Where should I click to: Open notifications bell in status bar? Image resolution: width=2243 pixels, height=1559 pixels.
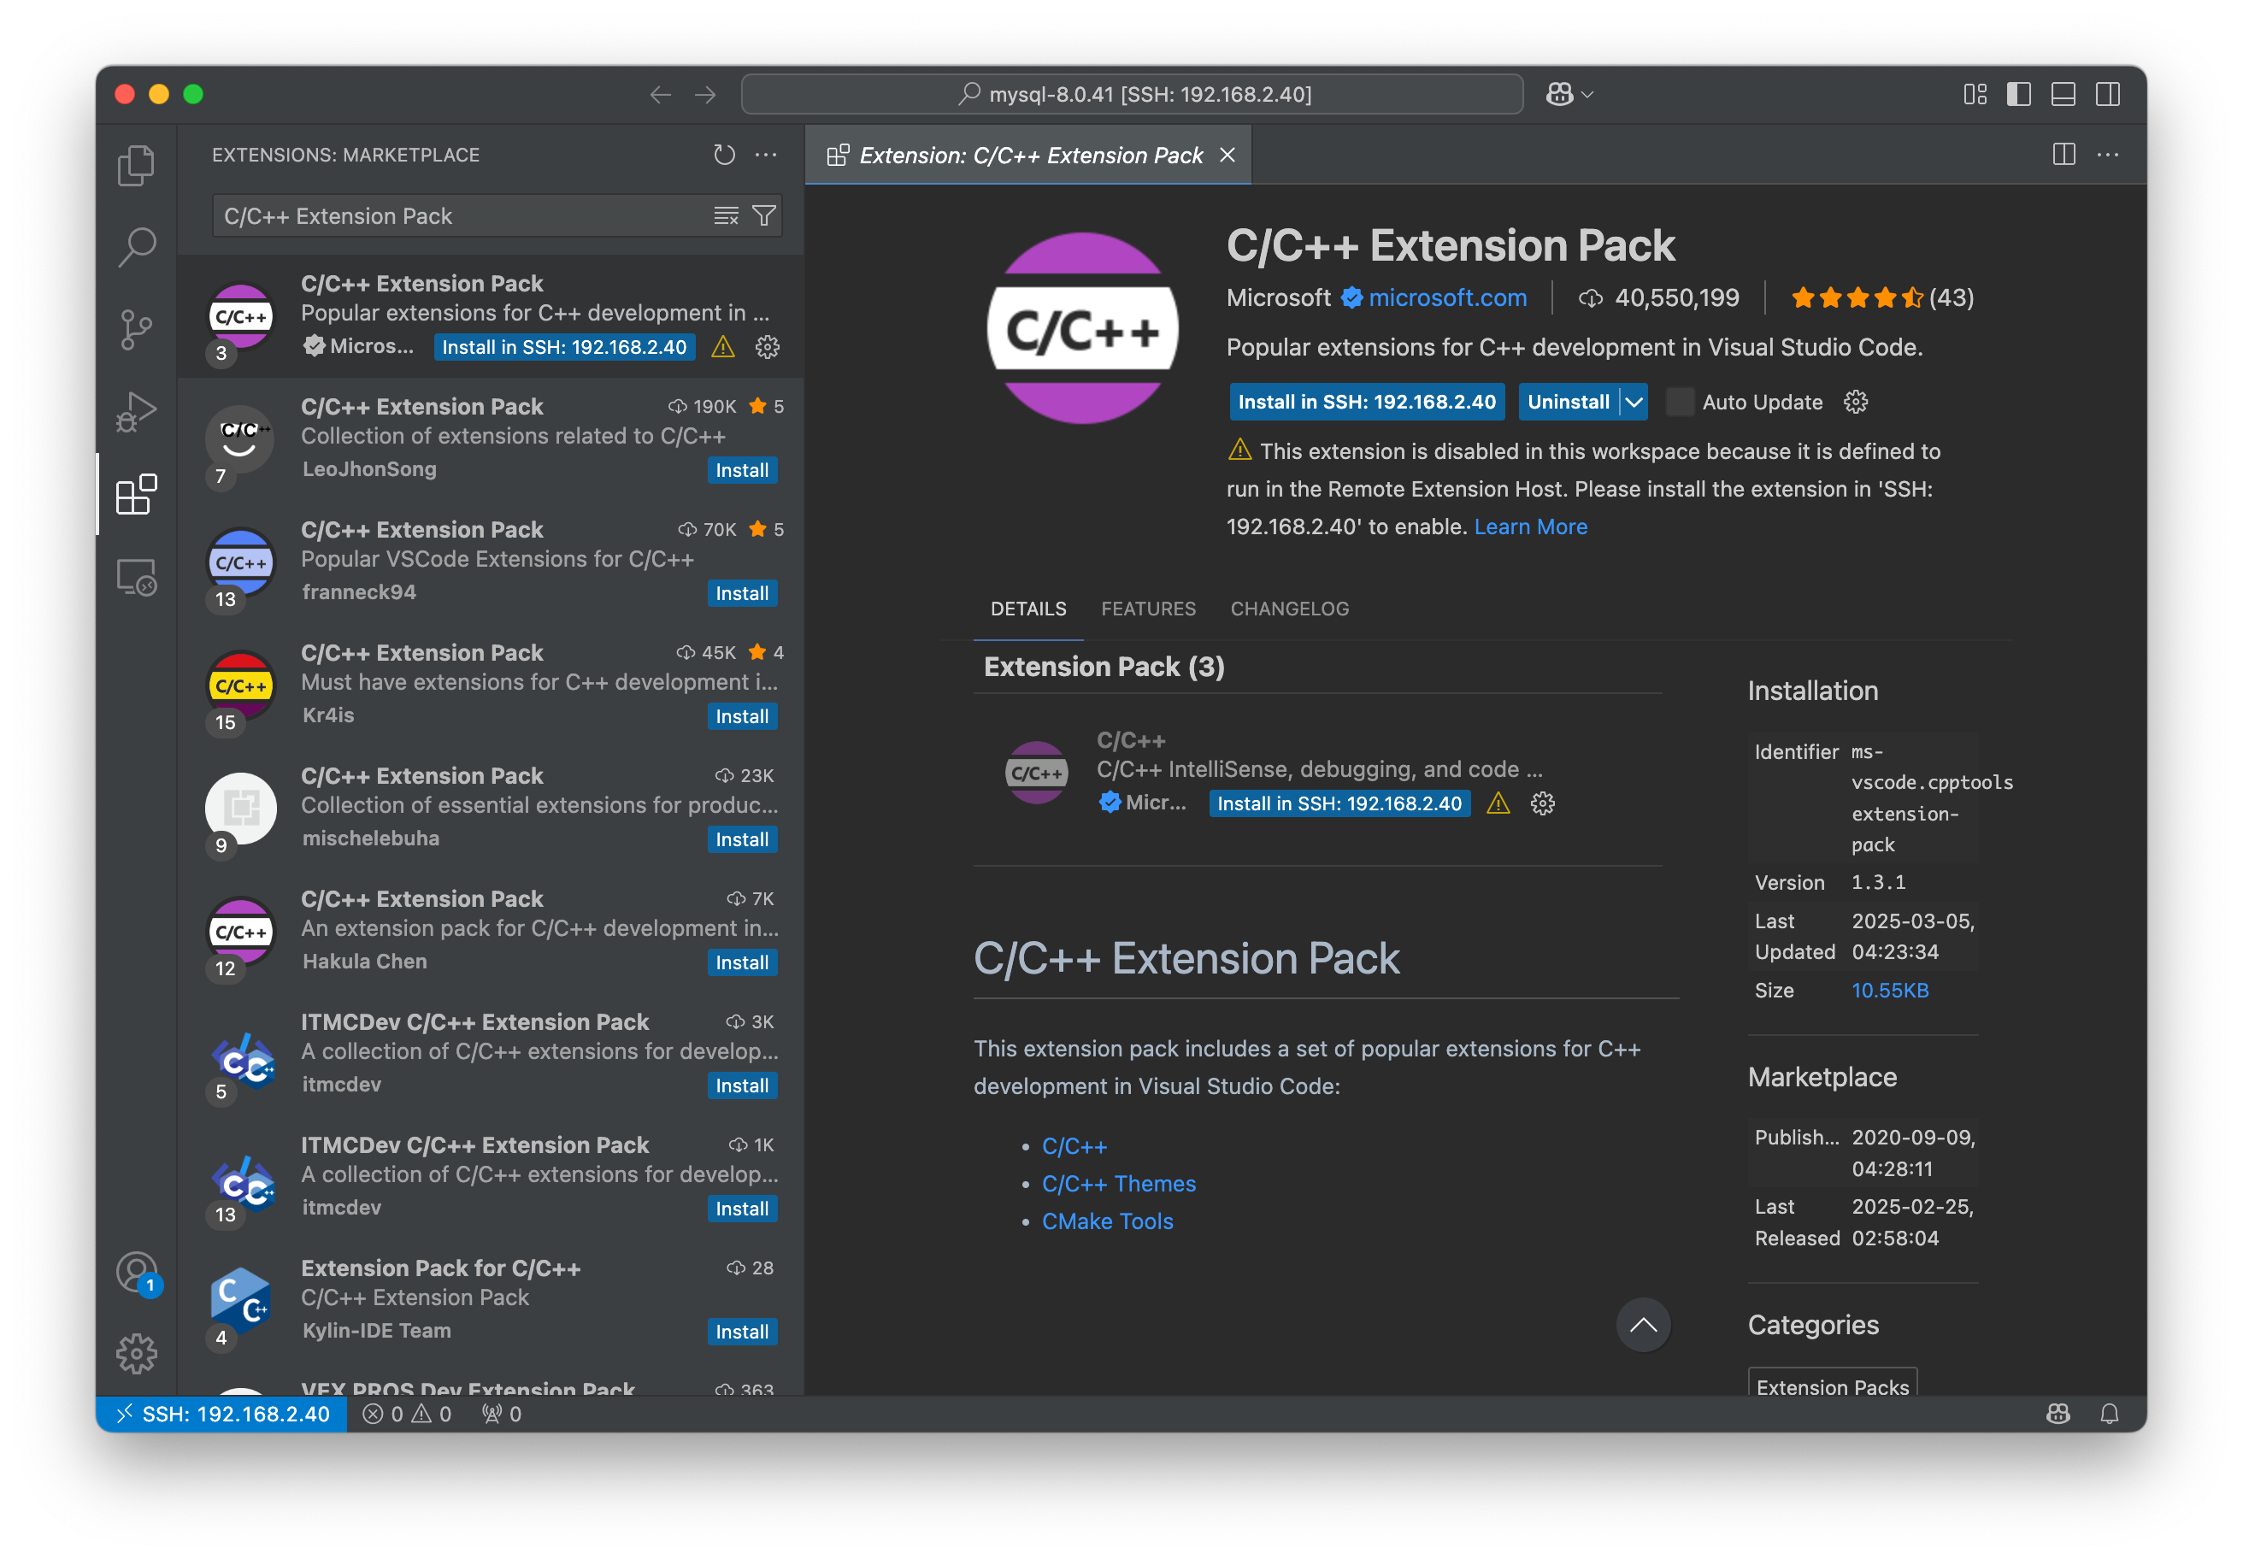coord(2109,1414)
